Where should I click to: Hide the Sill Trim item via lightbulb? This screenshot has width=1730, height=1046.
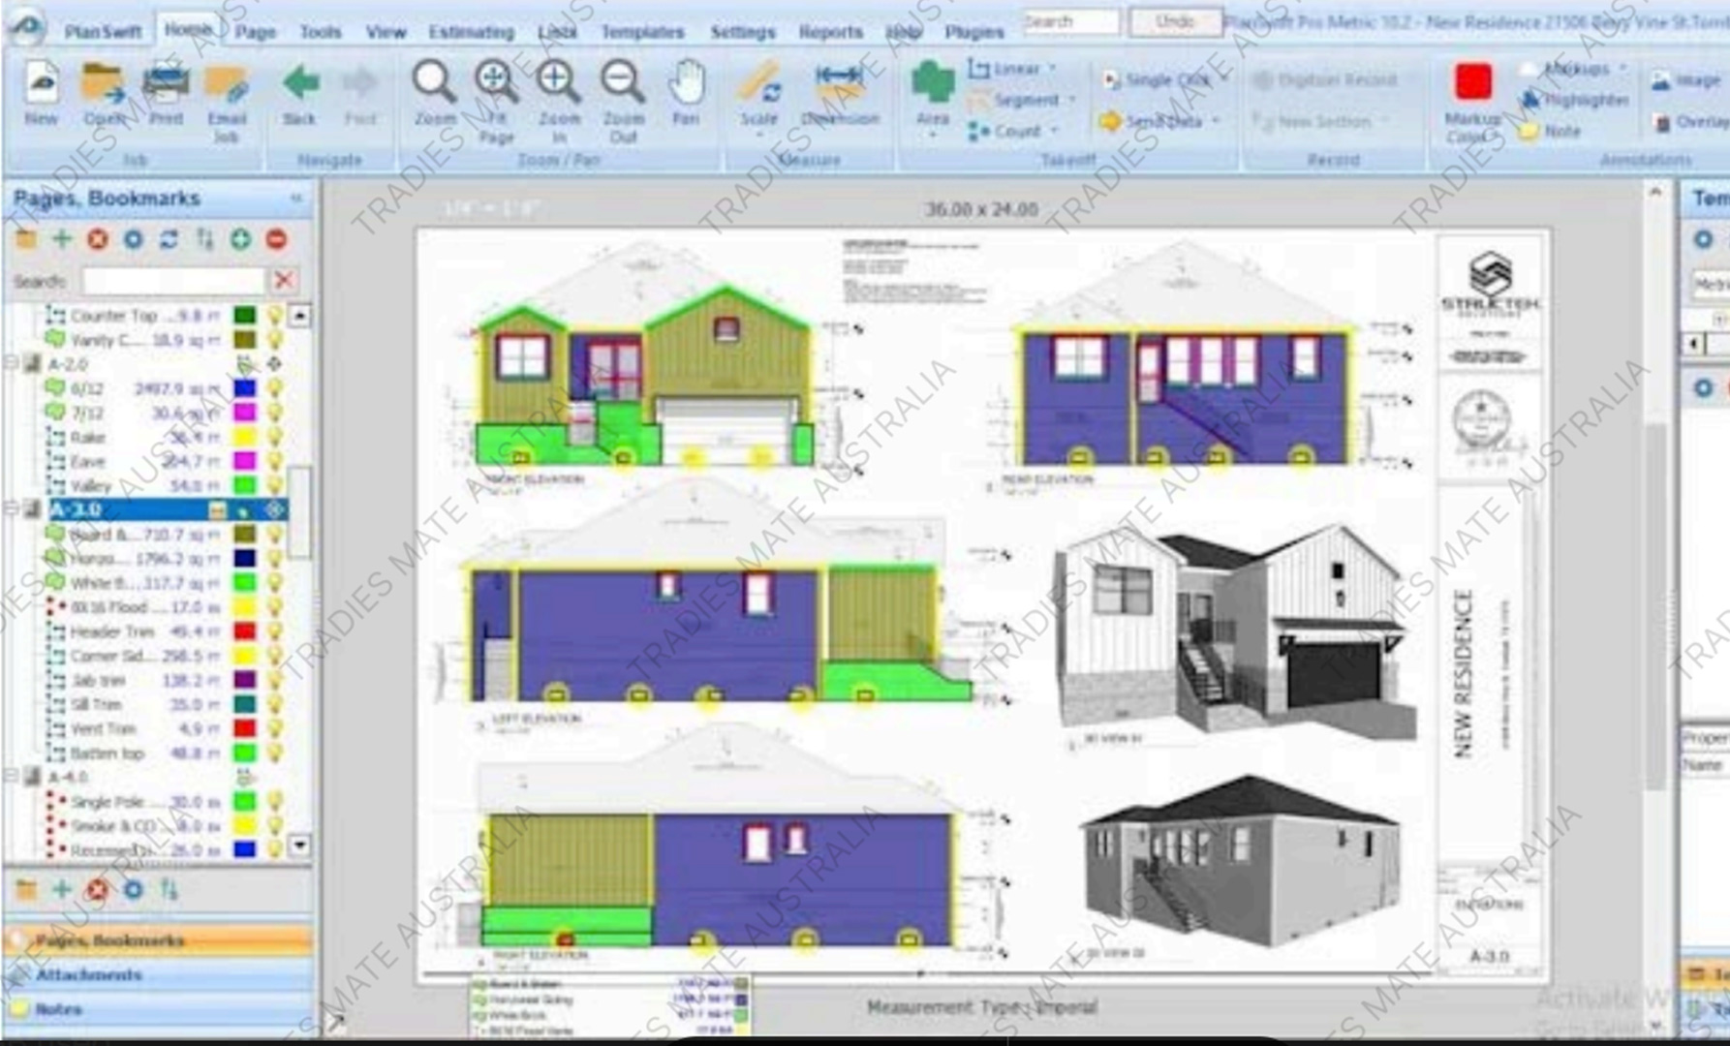click(x=275, y=704)
